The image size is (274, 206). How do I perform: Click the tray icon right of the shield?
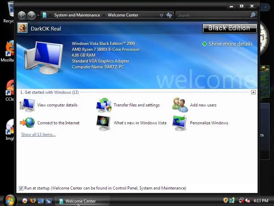pos(232,201)
